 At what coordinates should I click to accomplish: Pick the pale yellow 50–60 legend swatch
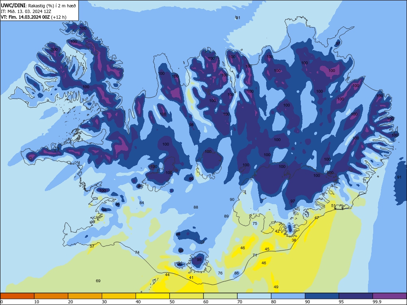click(186, 296)
